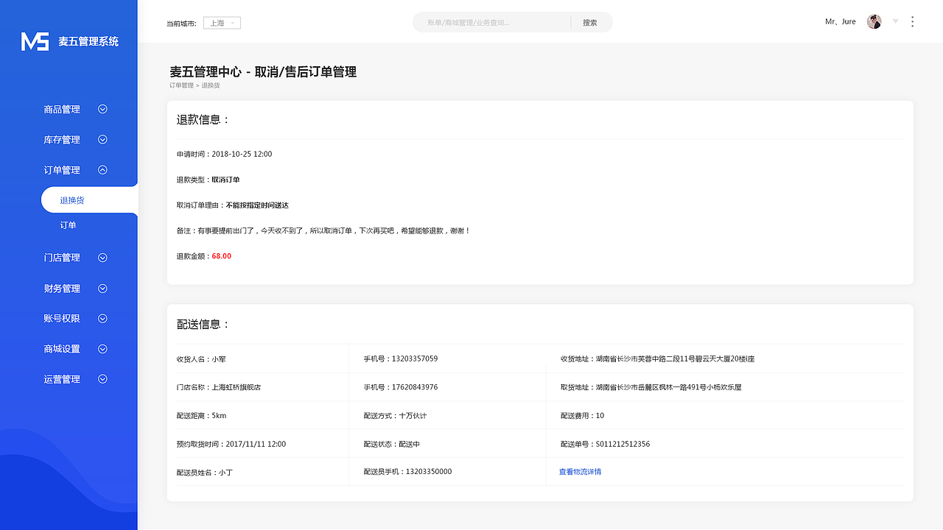Screen dimensions: 943x530
Task: Click the 退换货 breadcrumb item
Action: [x=211, y=85]
